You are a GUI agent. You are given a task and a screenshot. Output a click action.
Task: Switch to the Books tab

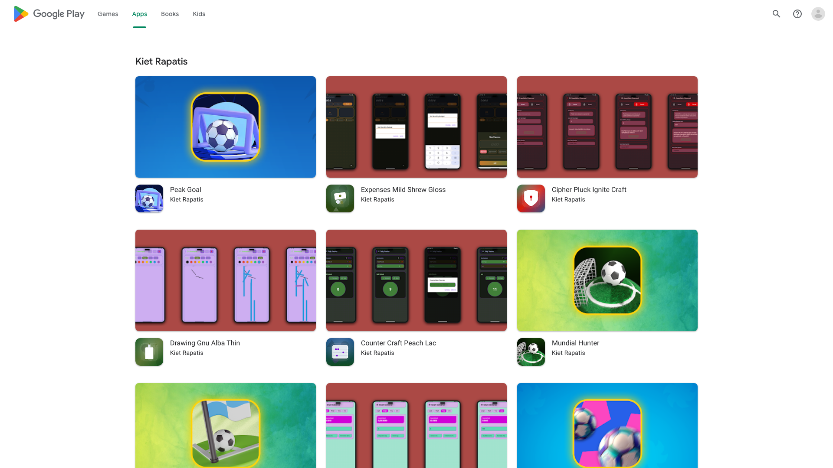tap(170, 14)
